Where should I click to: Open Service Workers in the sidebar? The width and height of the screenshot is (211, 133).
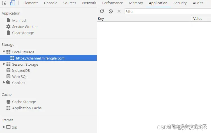[25, 27]
